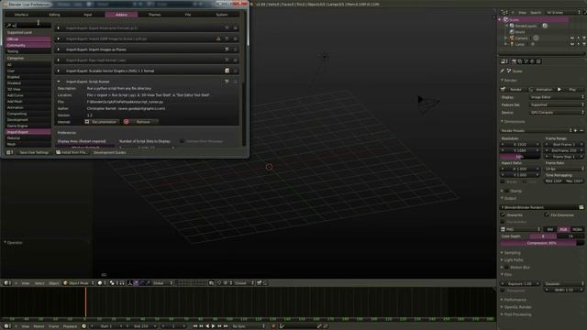Click the World item in the outliner
The height and width of the screenshot is (330, 587).
520,32
